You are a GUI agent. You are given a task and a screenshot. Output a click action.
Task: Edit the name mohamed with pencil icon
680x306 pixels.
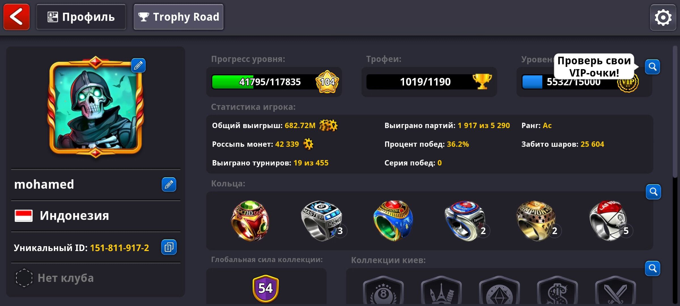[169, 184]
